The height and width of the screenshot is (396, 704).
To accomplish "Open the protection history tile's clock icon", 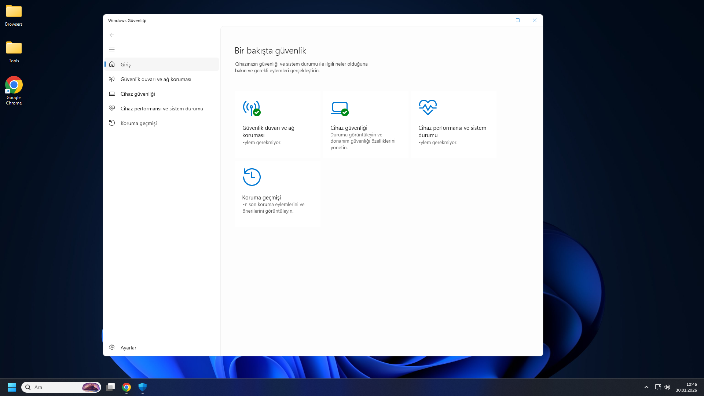I will (x=252, y=177).
